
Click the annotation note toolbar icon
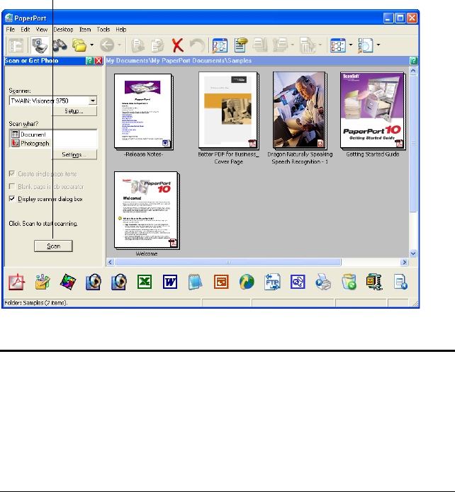(241, 45)
